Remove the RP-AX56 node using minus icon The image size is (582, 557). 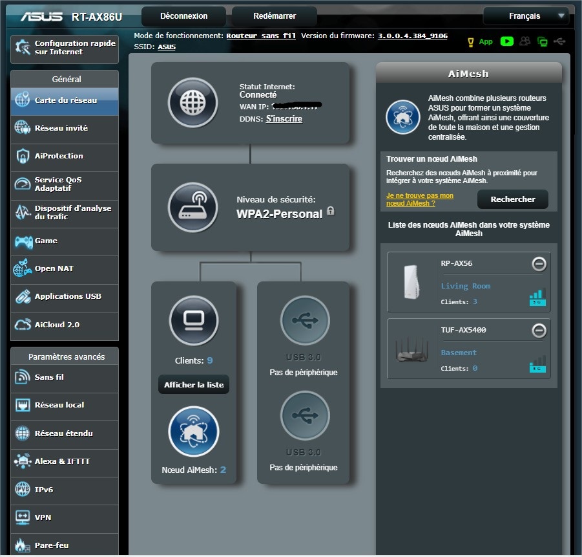pyautogui.click(x=539, y=264)
